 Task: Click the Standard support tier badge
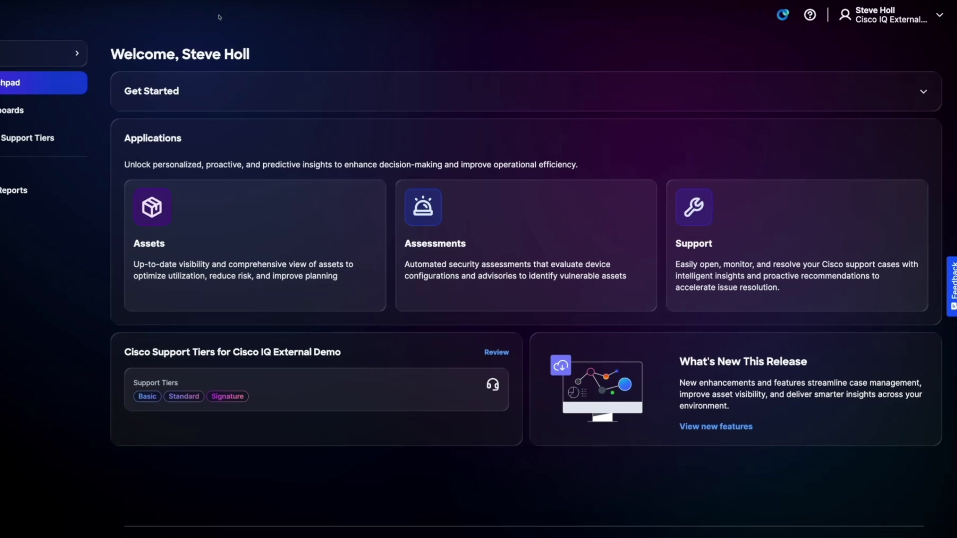pos(183,397)
